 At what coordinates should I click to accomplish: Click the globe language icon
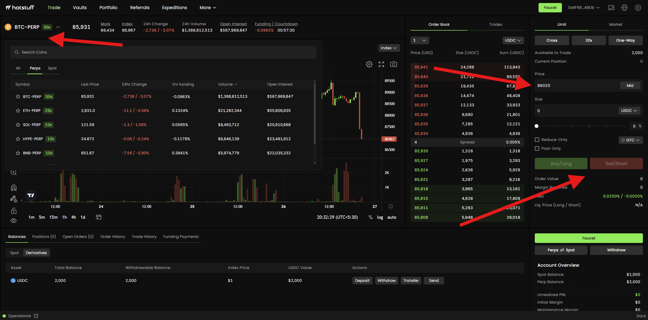(624, 8)
